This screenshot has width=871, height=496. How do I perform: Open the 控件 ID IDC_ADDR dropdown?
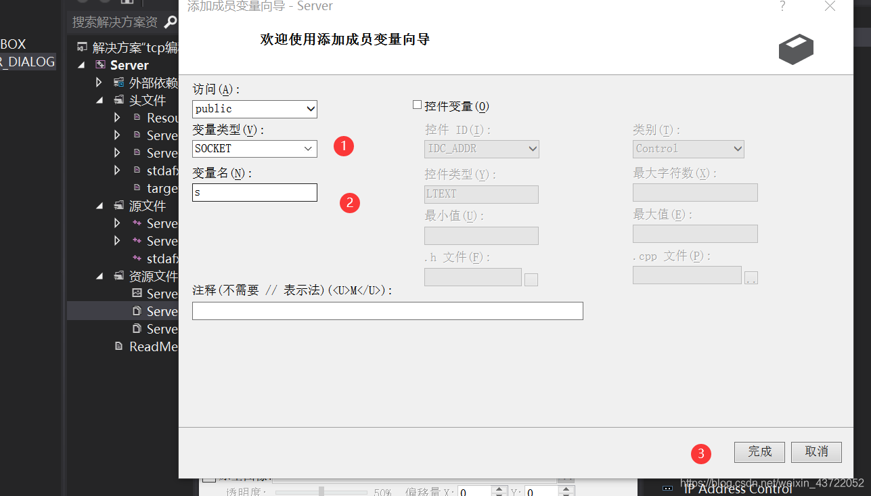pyautogui.click(x=482, y=149)
